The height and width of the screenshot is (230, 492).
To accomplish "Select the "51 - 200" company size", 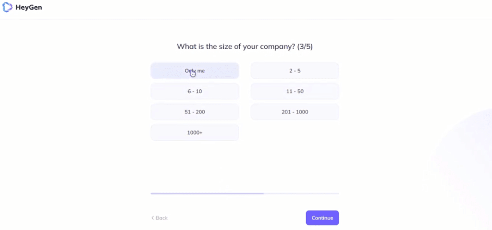I will click(195, 112).
